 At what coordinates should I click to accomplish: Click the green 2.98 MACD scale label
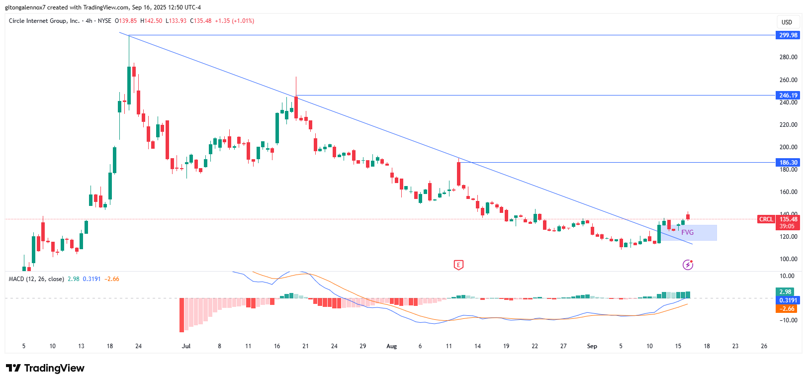click(785, 292)
